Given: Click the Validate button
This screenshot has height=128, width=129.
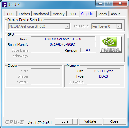Looking at the screenshot, I should tap(90, 121).
